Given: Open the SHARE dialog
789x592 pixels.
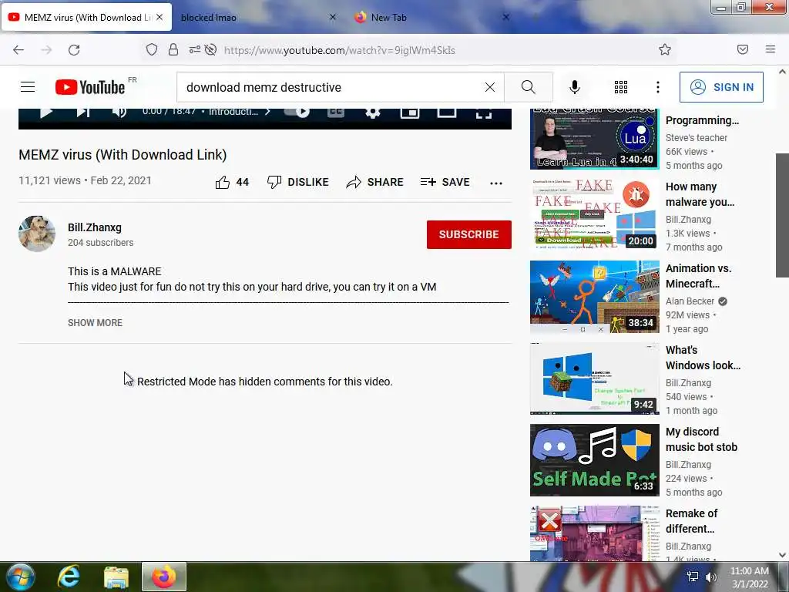Looking at the screenshot, I should click(375, 182).
